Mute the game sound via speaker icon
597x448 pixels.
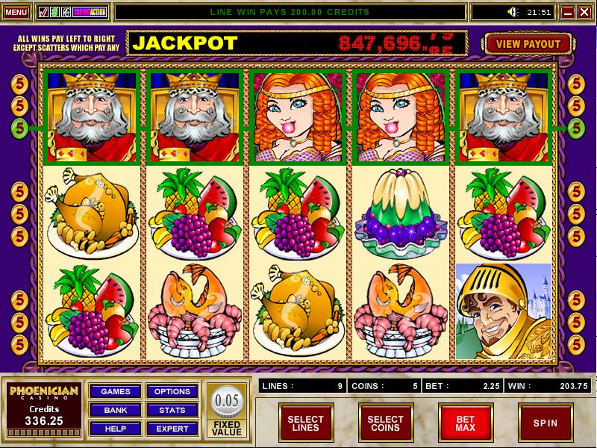(513, 13)
